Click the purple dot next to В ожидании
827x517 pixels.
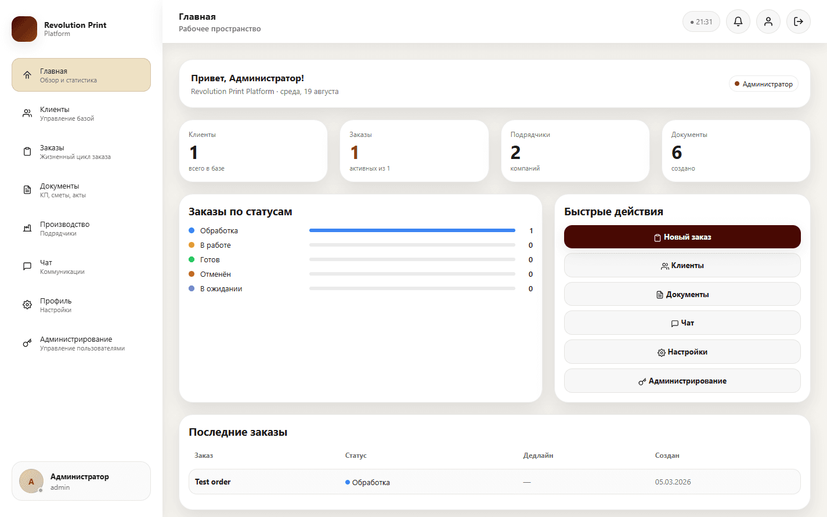tap(192, 288)
